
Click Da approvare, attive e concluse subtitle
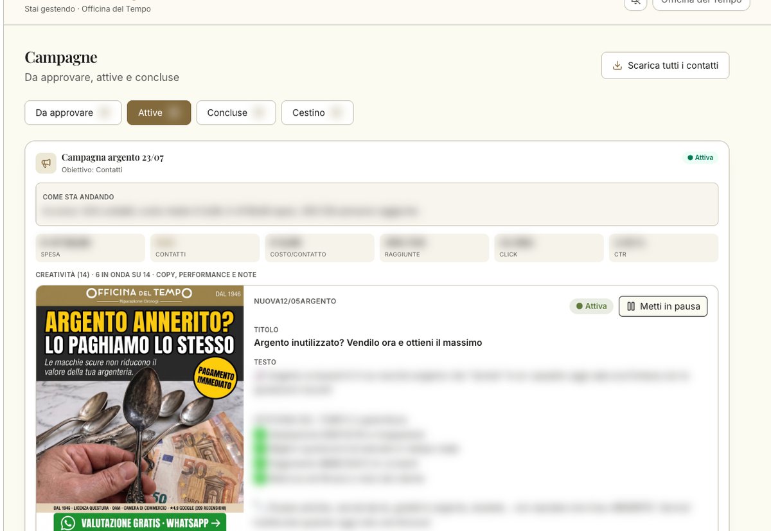[x=102, y=77]
